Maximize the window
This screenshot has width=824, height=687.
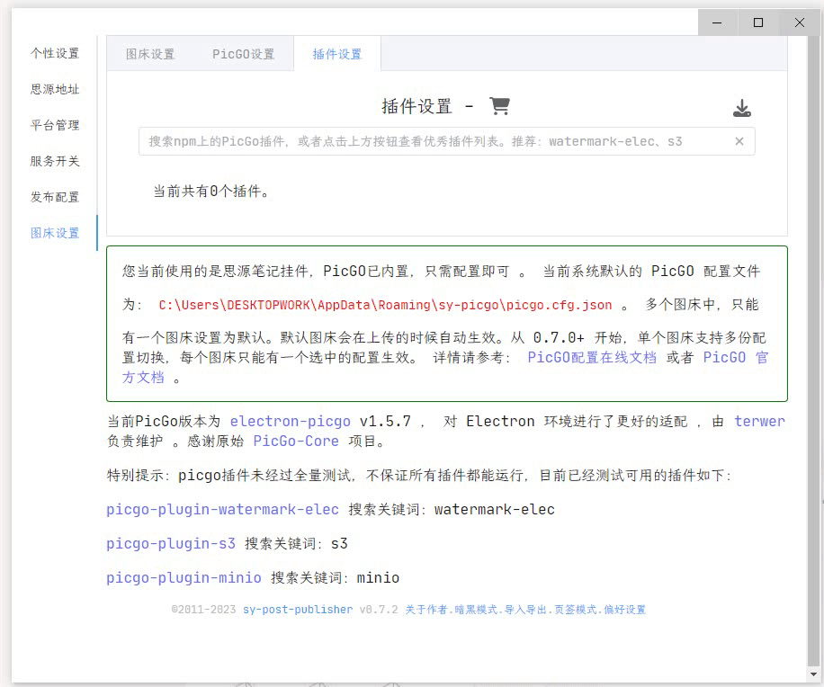(758, 22)
